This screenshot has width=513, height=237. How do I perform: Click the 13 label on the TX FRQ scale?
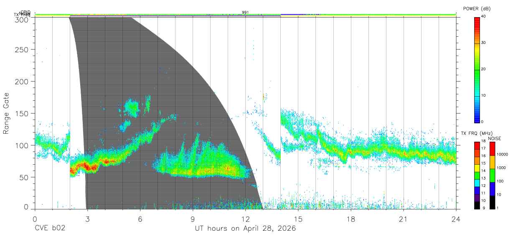coord(483,178)
